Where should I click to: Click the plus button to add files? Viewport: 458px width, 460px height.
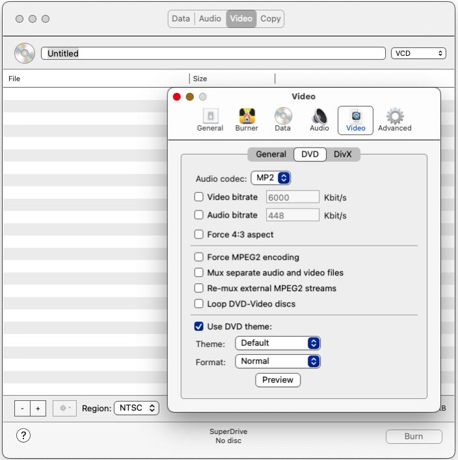point(38,409)
